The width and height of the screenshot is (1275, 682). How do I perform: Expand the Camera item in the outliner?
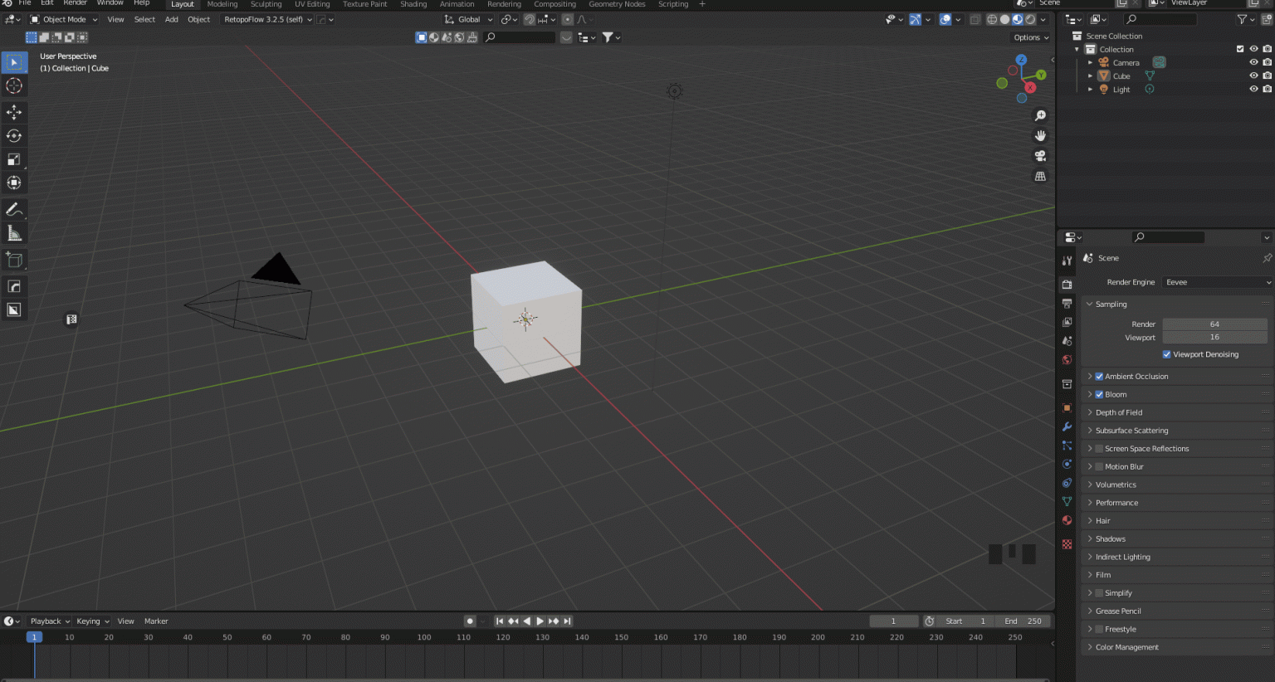tap(1090, 62)
